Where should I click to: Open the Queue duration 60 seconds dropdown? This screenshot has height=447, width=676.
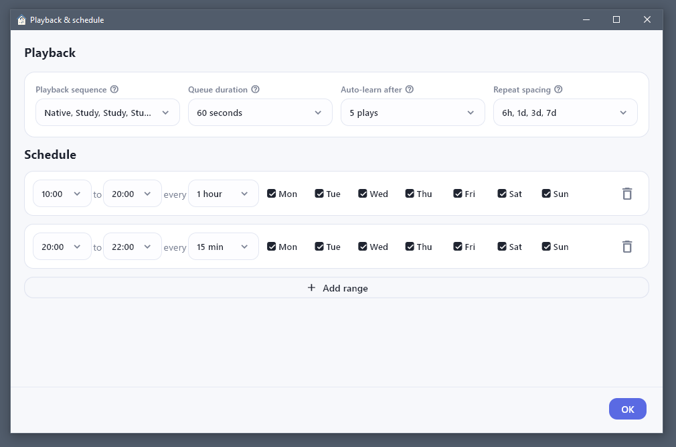(260, 113)
